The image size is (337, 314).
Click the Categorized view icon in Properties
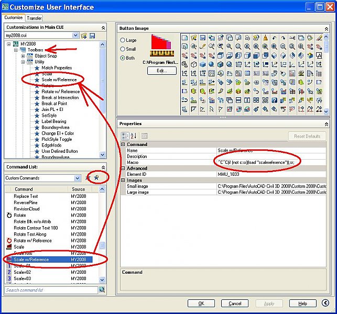(x=125, y=136)
